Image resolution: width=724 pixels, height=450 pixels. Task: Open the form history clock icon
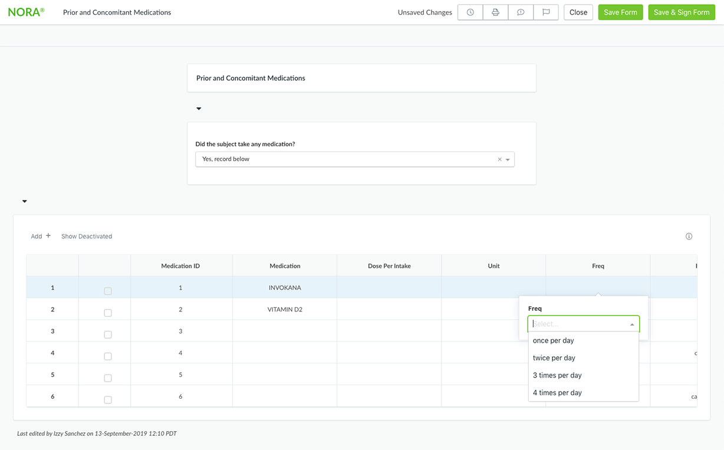click(470, 12)
